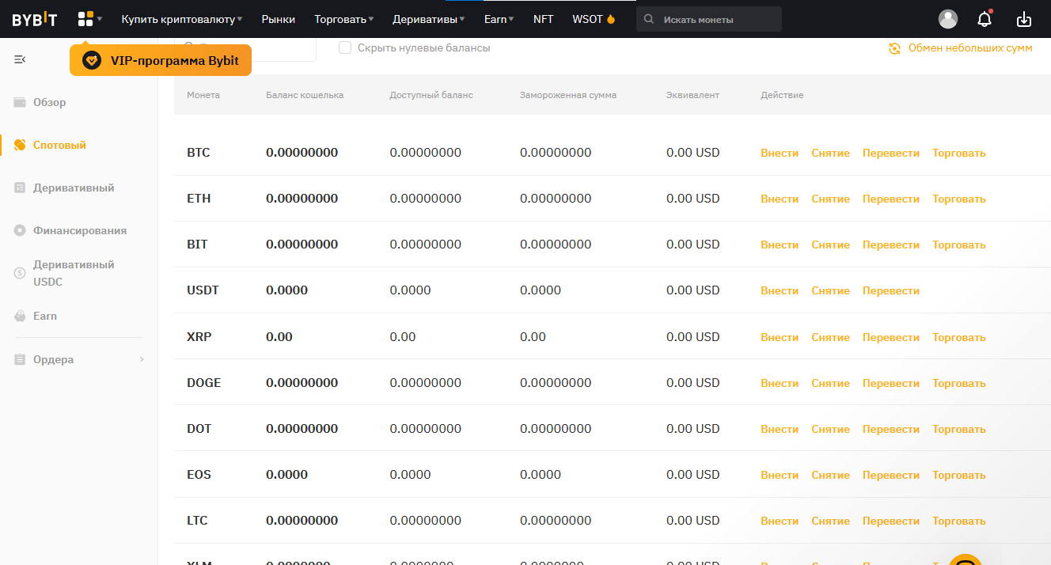
Task: Go to the Рынки menu item
Action: coord(278,19)
